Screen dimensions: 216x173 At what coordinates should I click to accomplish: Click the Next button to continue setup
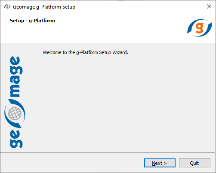160,163
